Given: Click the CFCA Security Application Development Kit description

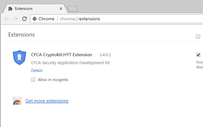Looking at the screenshot, I should [70, 63].
